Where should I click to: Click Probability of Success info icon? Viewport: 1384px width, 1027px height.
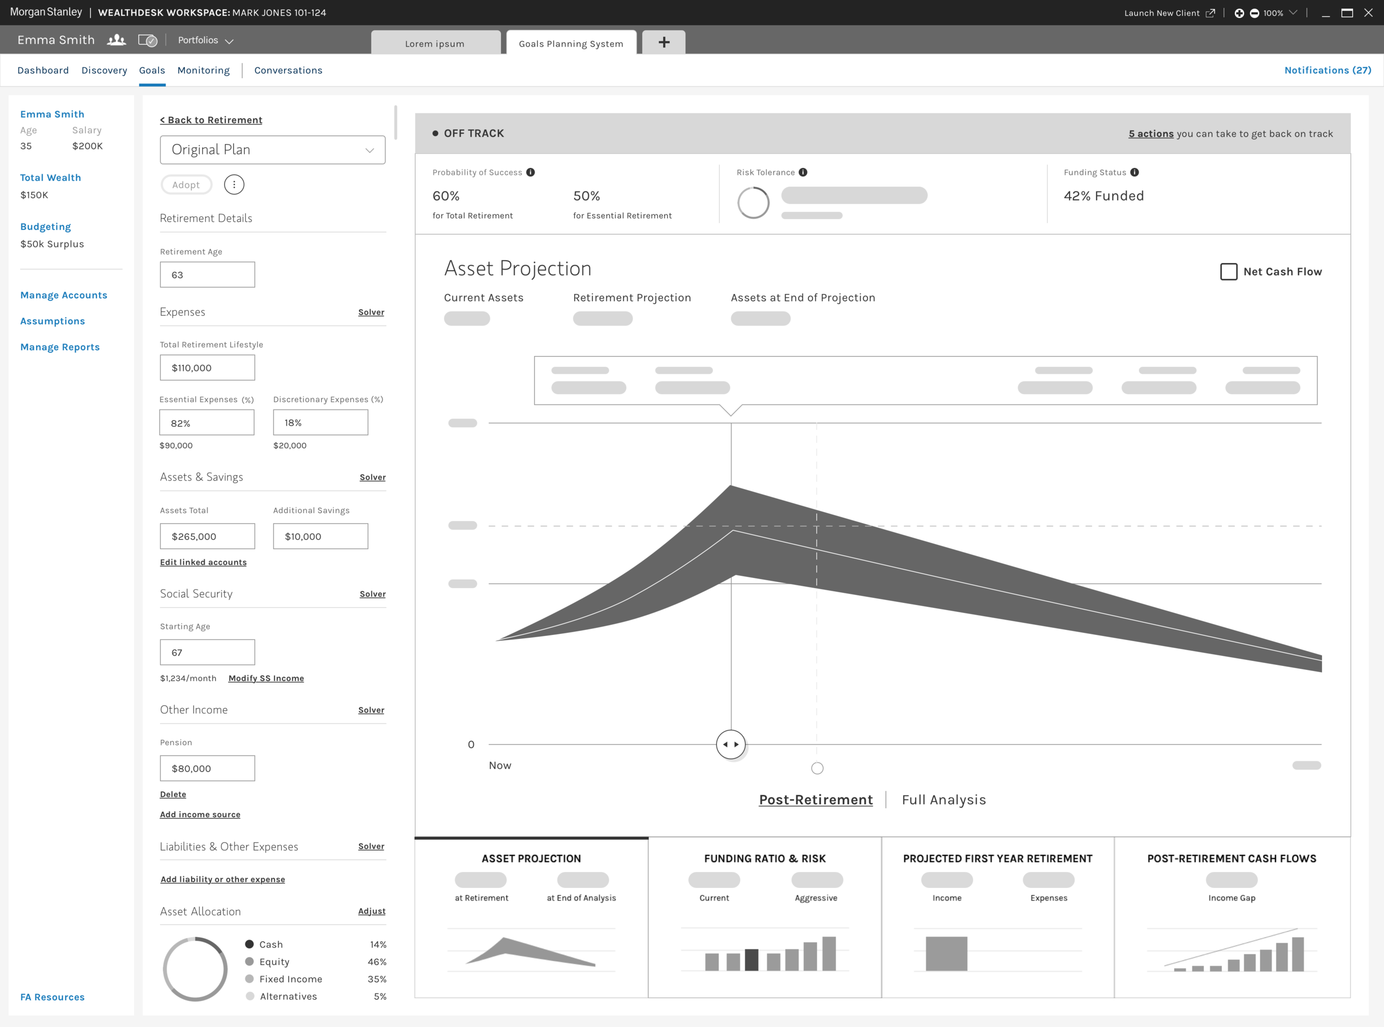tap(530, 172)
